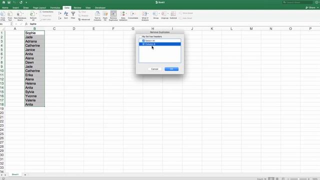
Task: Select cell with name Valerie
Action: coord(34,100)
